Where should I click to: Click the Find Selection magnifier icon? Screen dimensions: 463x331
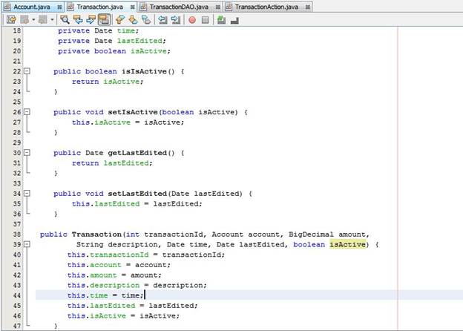point(65,20)
